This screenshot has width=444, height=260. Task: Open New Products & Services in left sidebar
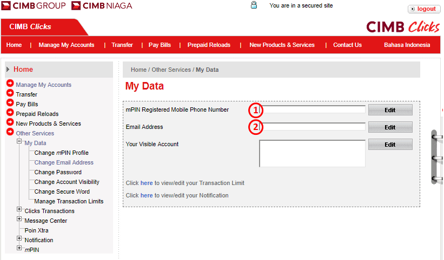click(x=49, y=124)
